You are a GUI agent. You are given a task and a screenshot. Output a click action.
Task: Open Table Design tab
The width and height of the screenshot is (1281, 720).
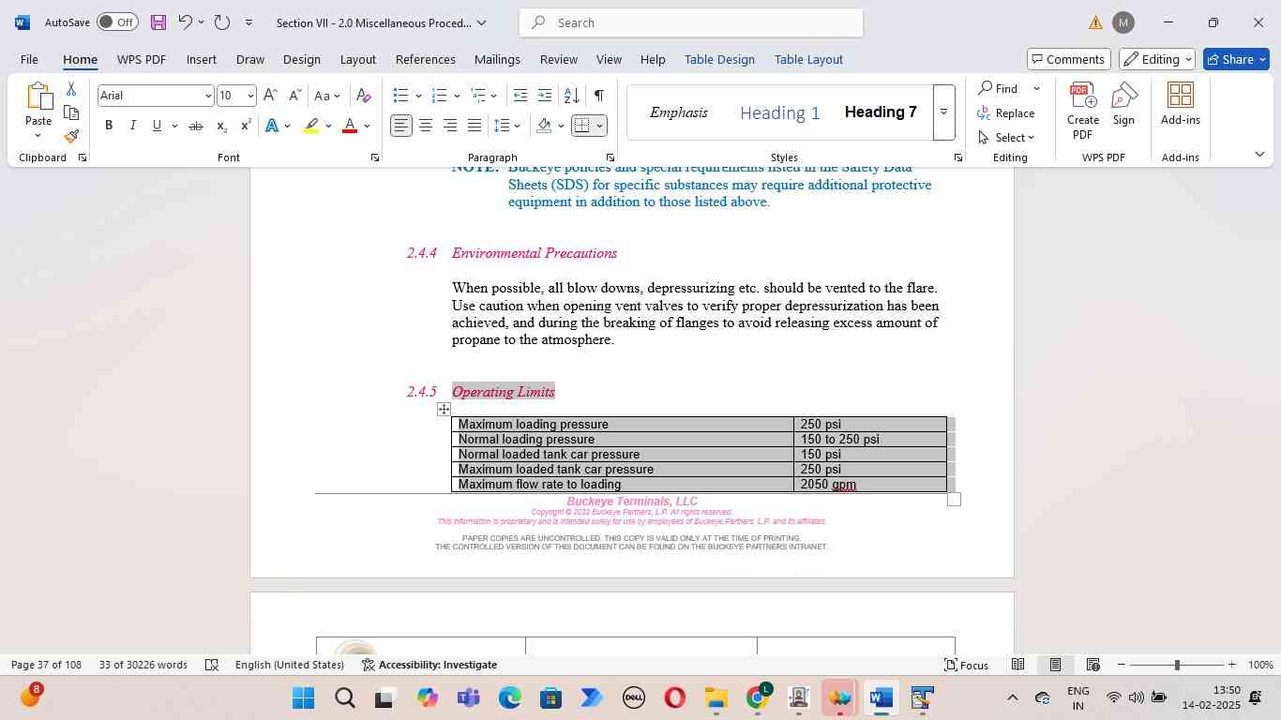[719, 59]
